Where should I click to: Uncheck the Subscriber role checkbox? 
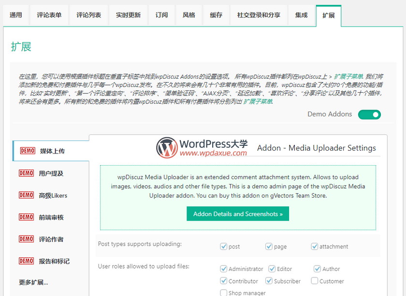pos(269,281)
